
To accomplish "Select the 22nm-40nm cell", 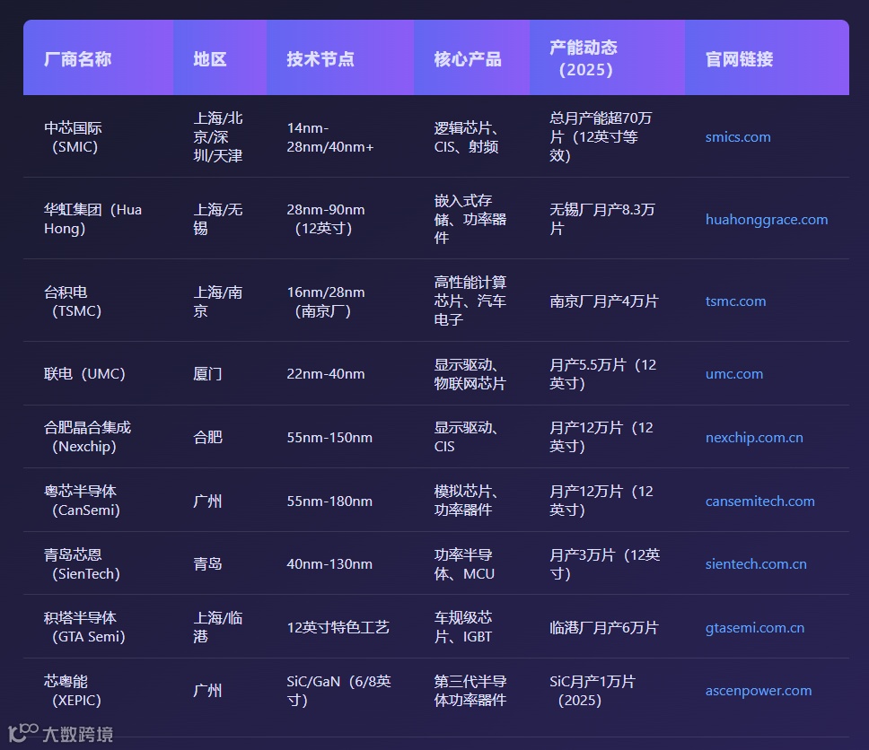I will click(x=340, y=374).
